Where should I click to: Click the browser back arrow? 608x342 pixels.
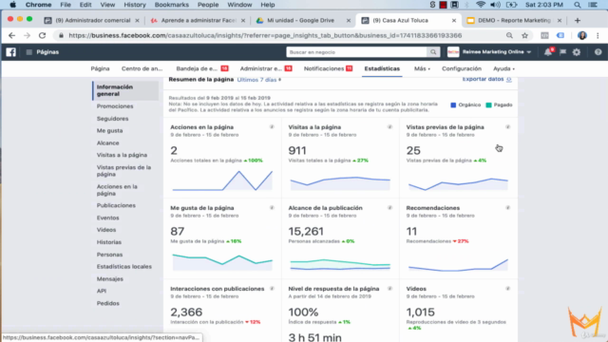[11, 36]
